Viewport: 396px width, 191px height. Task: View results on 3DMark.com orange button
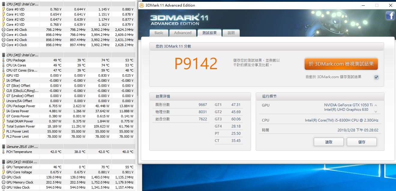pos(341,64)
